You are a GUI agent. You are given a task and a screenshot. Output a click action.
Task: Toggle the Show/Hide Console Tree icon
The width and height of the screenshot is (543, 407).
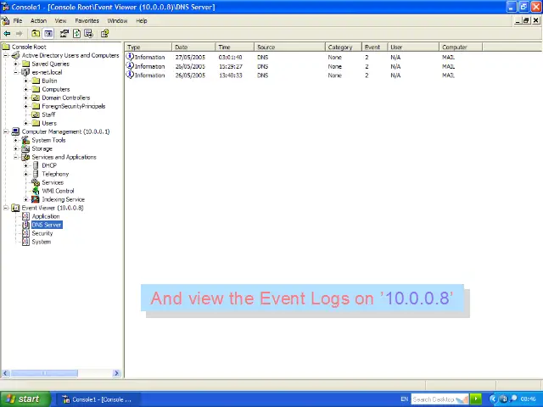click(x=48, y=34)
